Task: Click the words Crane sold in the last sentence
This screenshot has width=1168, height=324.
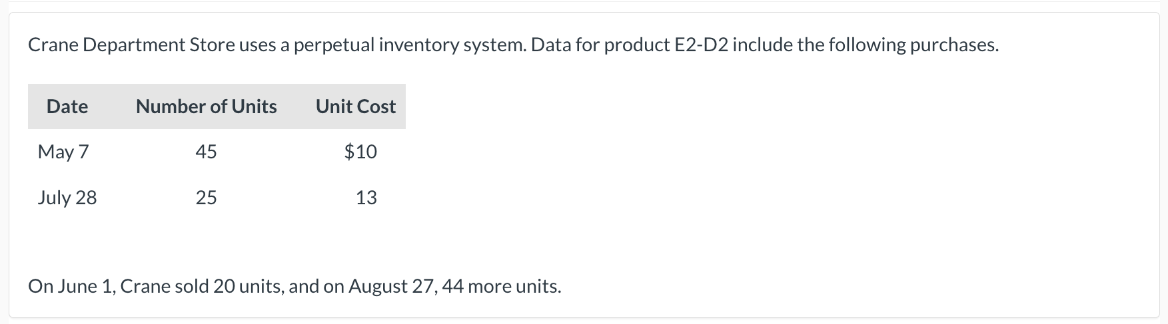Action: tap(164, 286)
